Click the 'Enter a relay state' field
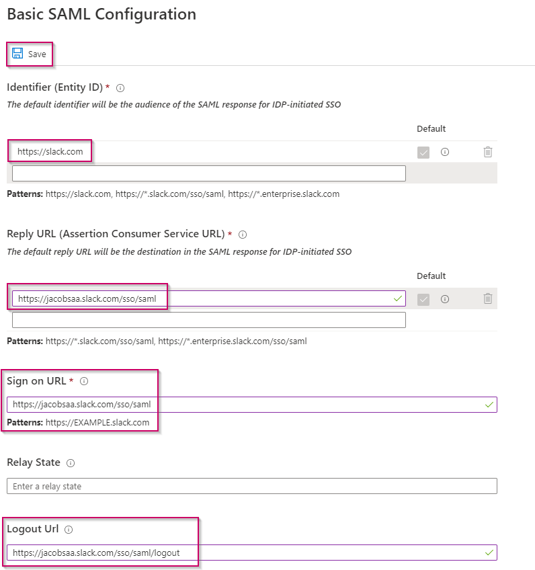Screen dimensions: 535x570 251,486
